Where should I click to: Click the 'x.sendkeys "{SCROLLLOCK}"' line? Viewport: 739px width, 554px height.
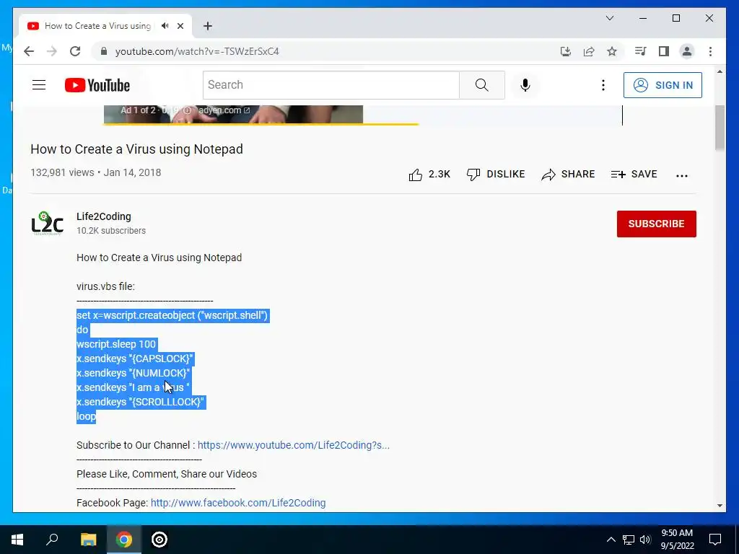(x=141, y=403)
